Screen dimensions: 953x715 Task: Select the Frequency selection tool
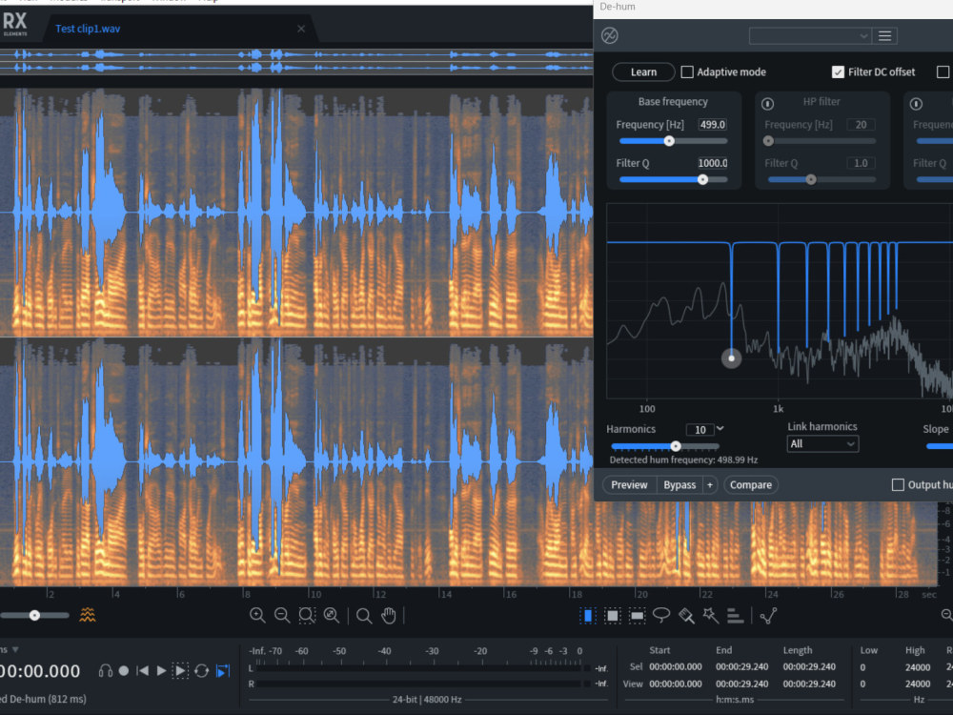pos(637,616)
